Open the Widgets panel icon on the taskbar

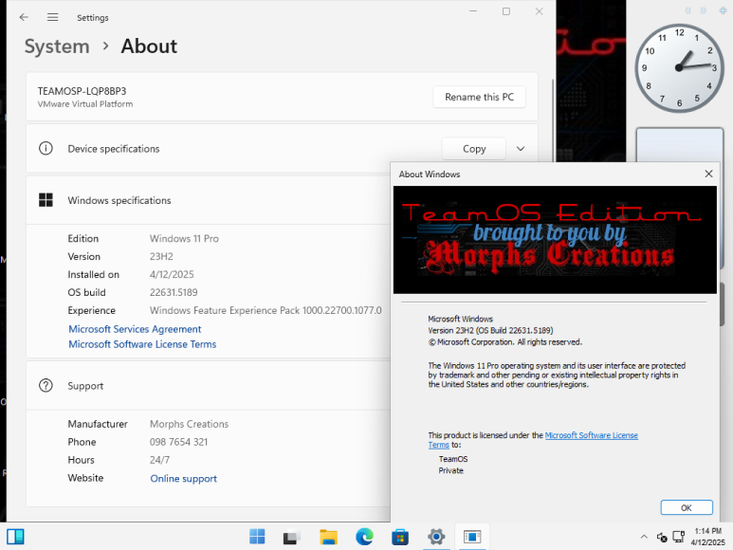tap(15, 537)
